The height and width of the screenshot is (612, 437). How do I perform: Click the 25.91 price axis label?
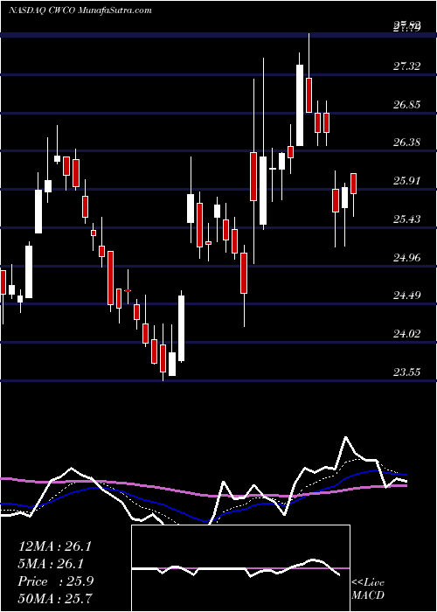tap(406, 181)
